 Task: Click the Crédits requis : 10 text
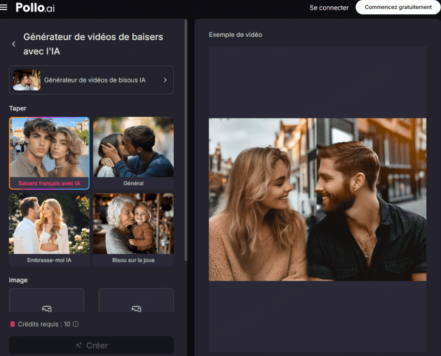coord(44,324)
